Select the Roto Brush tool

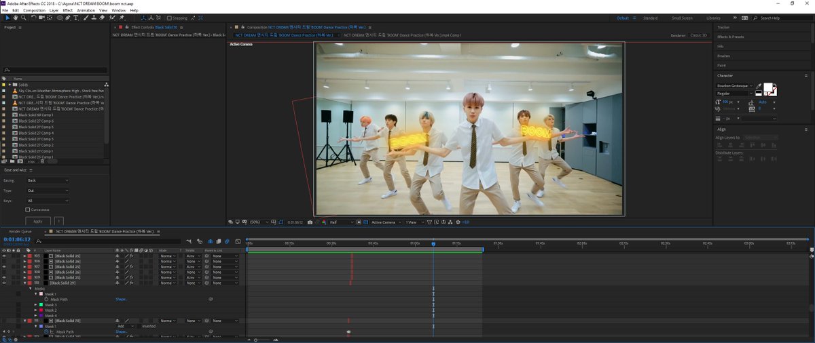112,18
